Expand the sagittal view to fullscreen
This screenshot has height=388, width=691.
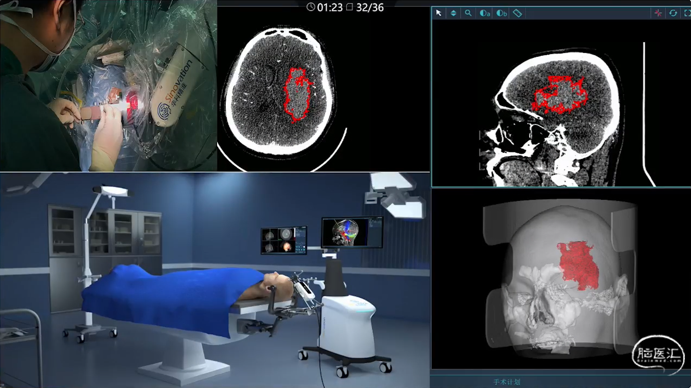coord(687,13)
